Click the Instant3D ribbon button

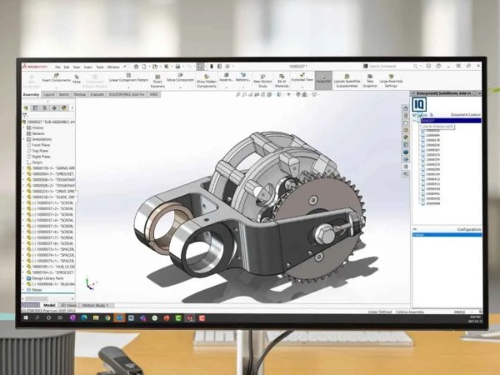coord(323,80)
